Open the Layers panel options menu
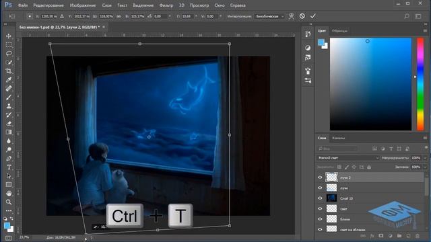Viewport: 431px width, 242px height. (x=425, y=138)
